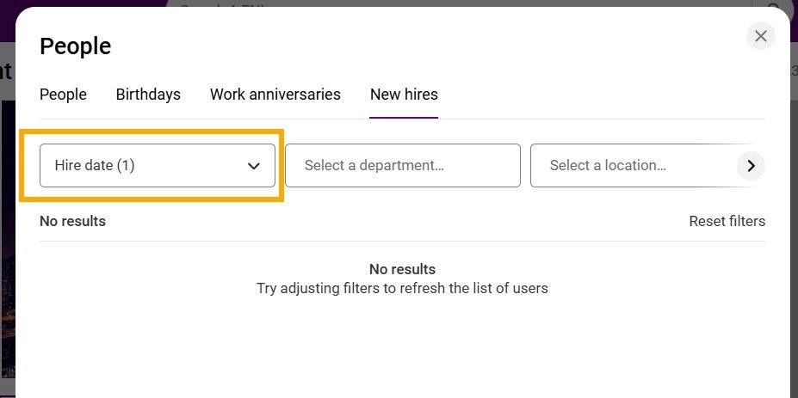798x398 pixels.
Task: Open the Hire date (1) filter dropdown
Action: (x=146, y=166)
